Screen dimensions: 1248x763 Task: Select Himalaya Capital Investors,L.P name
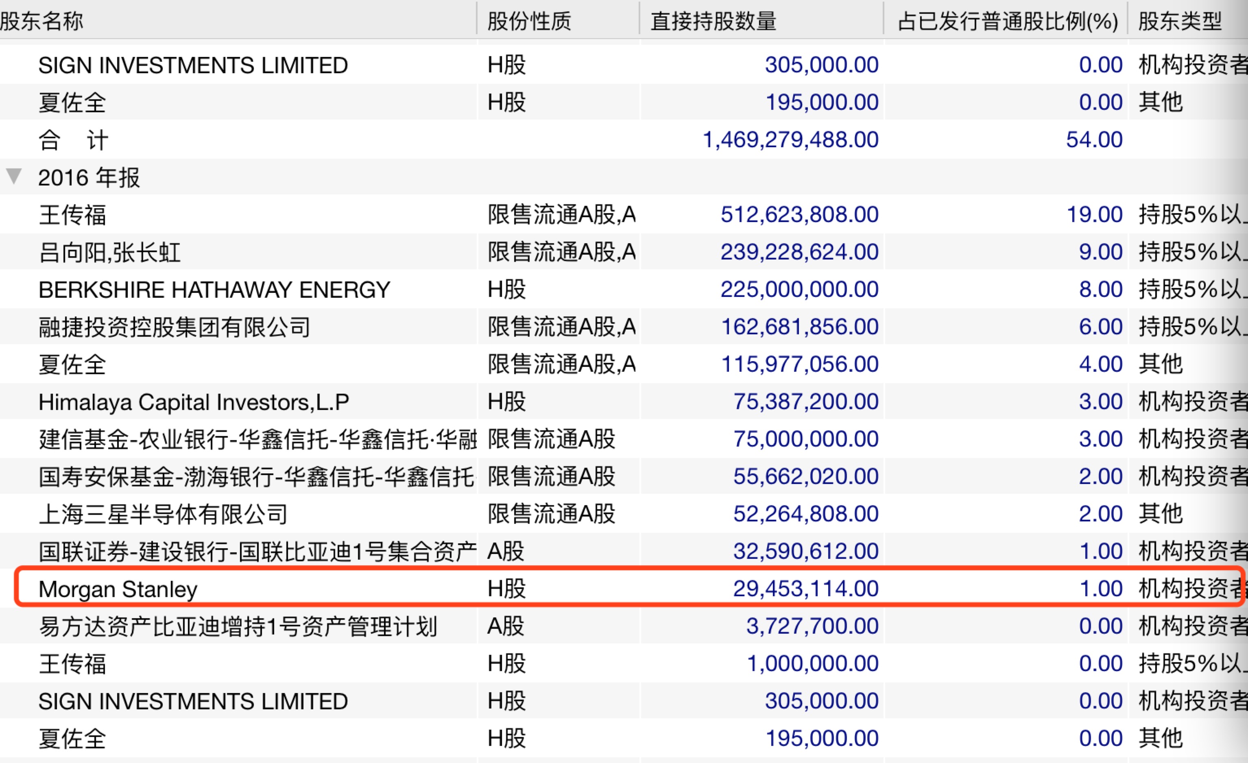click(x=194, y=402)
